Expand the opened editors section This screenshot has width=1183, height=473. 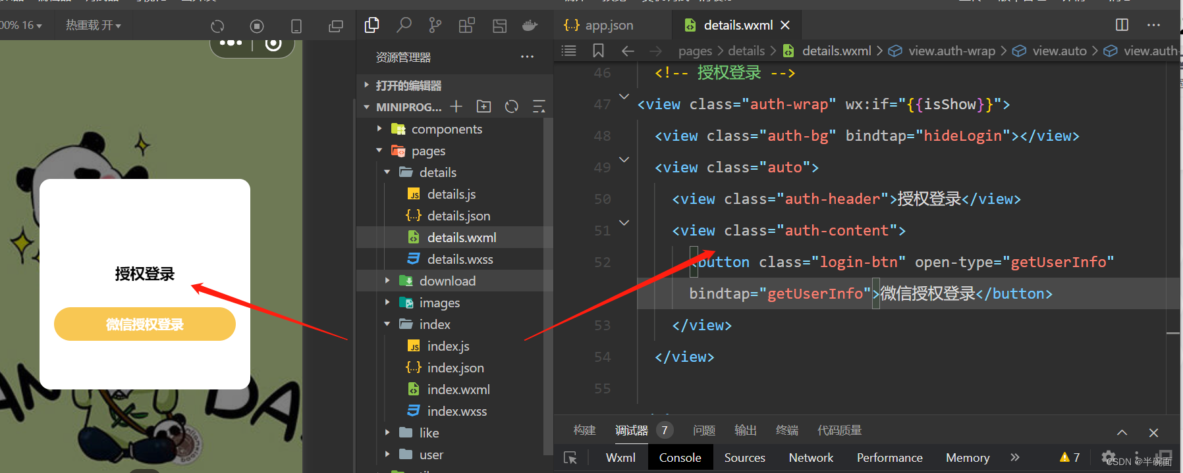[x=367, y=86]
